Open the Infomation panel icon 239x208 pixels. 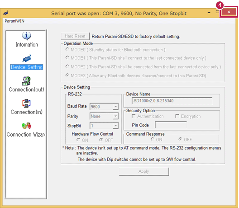click(x=27, y=36)
